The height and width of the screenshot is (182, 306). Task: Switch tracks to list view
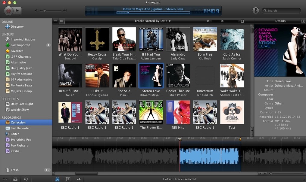click(56, 21)
